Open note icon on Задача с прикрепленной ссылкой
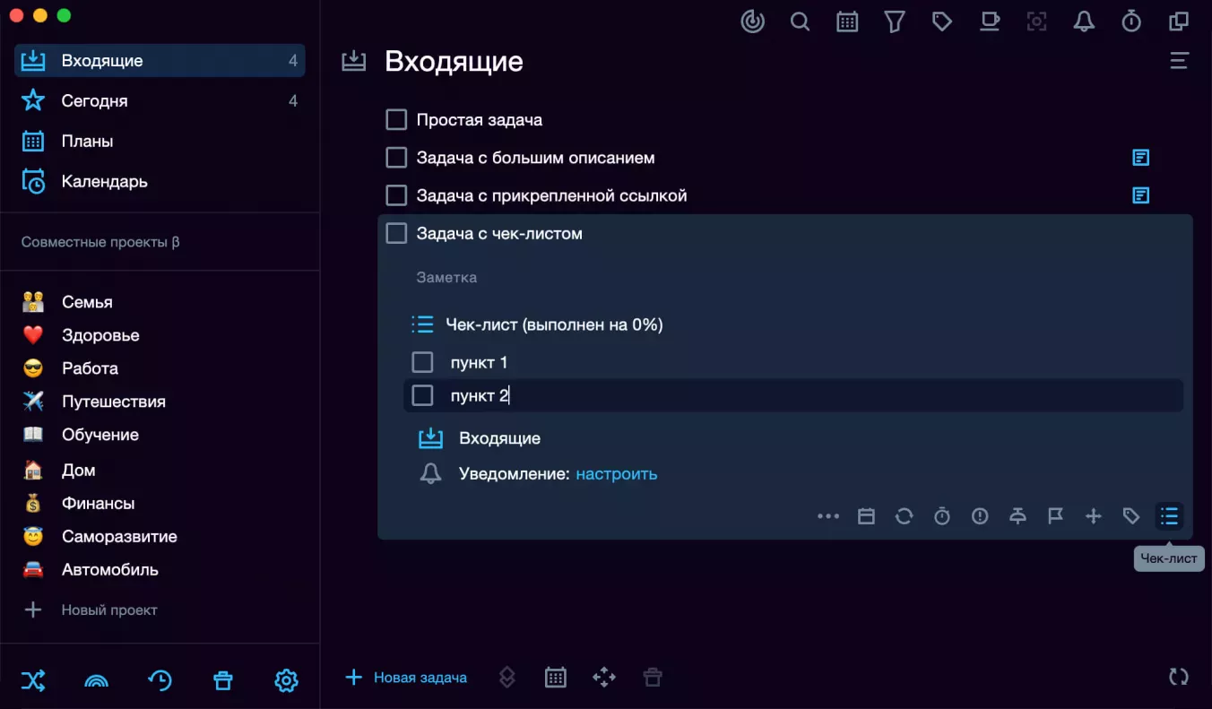Screen dimensions: 1212x709 (x=1140, y=195)
